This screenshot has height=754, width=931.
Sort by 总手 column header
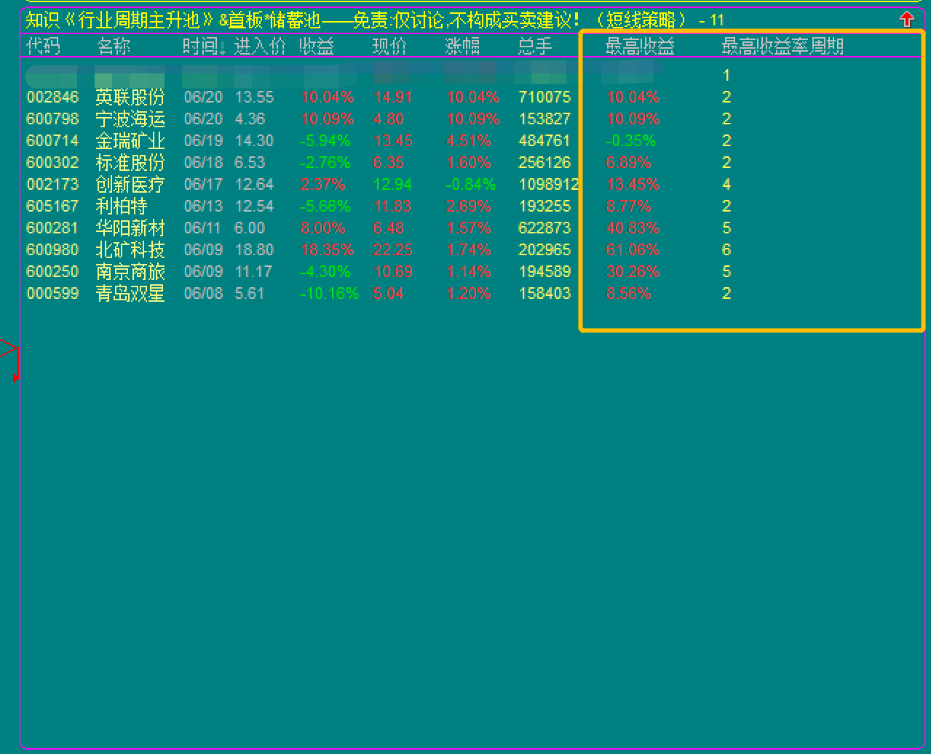535,47
